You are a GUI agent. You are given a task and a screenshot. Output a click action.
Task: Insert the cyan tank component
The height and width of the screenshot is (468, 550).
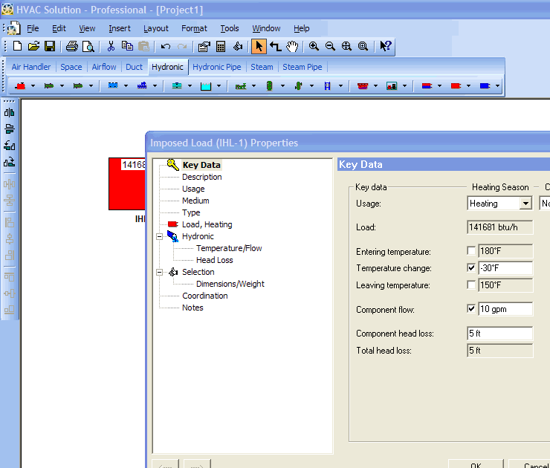tap(206, 86)
